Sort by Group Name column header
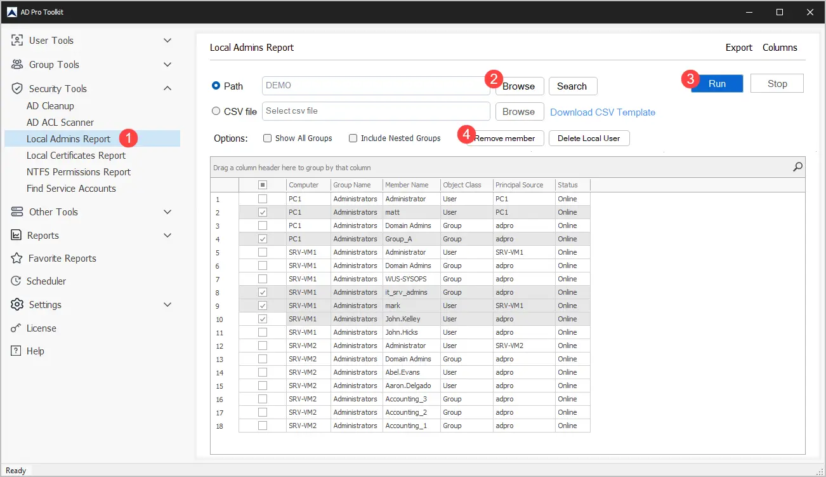The width and height of the screenshot is (826, 477). [x=357, y=185]
